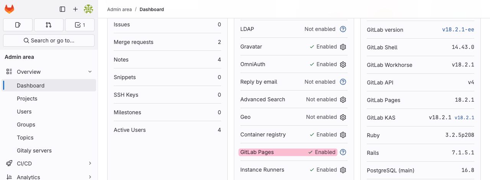490x180 pixels.
Task: Open assigned issues icon button
Action: pyautogui.click(x=18, y=25)
